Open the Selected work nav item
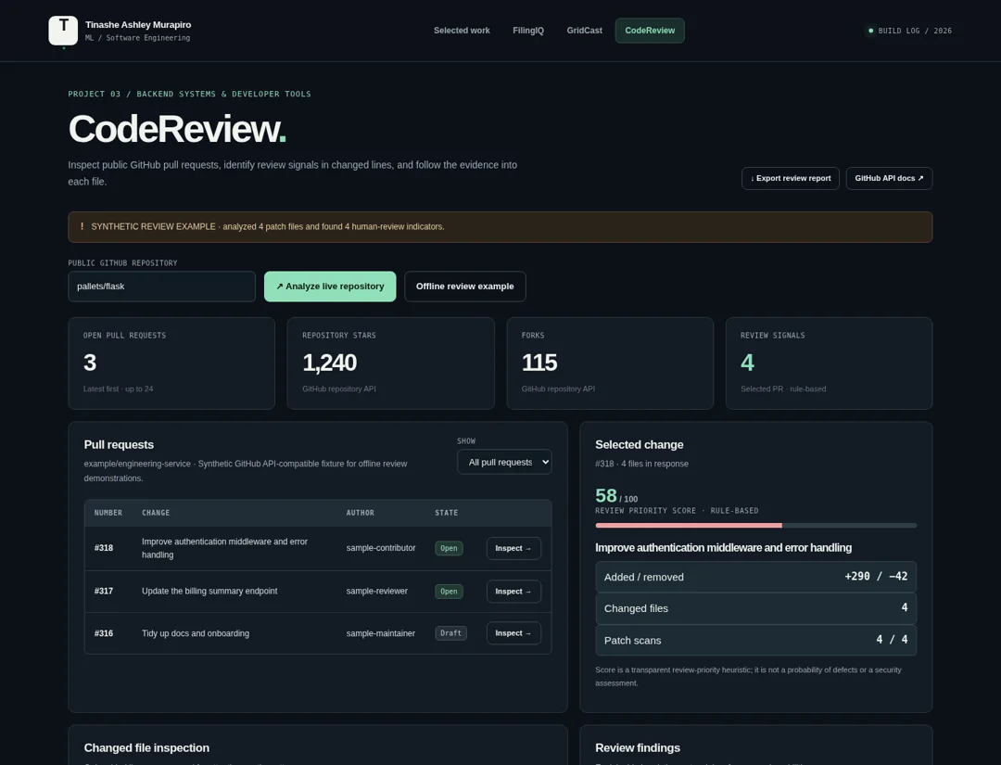1001x765 pixels. point(462,31)
